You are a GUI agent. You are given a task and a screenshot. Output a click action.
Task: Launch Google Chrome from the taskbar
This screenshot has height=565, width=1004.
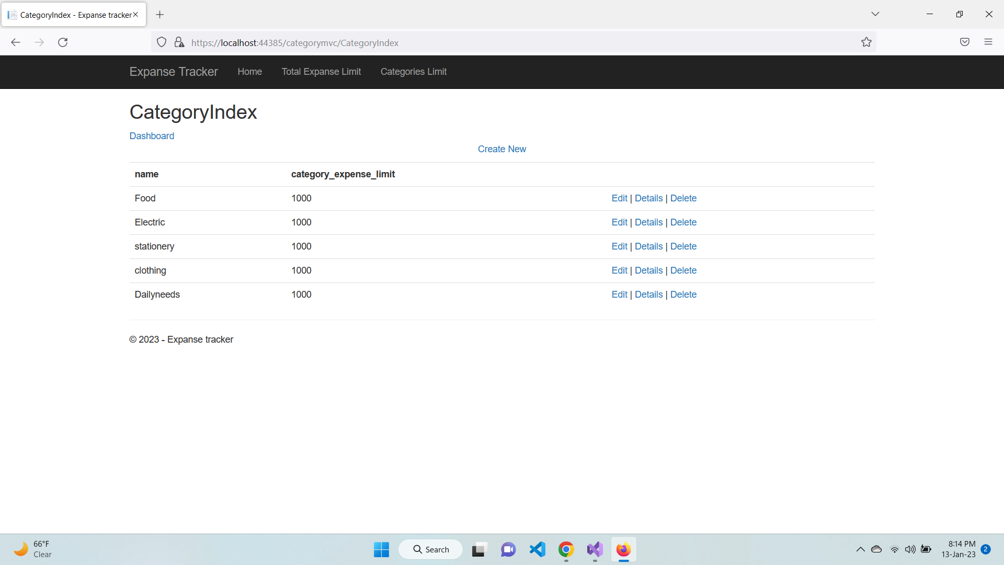coord(565,549)
